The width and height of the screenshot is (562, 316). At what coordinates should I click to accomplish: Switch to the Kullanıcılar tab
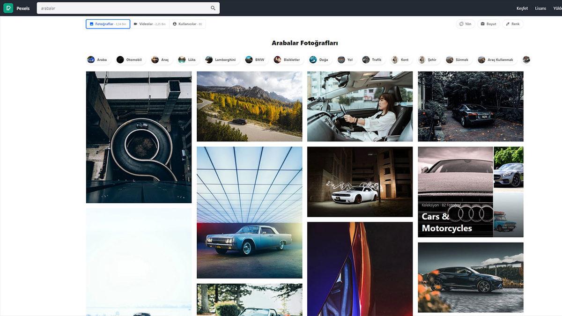[187, 23]
